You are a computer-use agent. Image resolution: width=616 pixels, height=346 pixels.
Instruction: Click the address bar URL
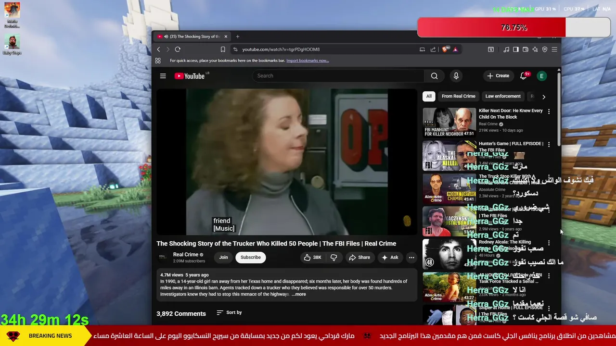281,49
